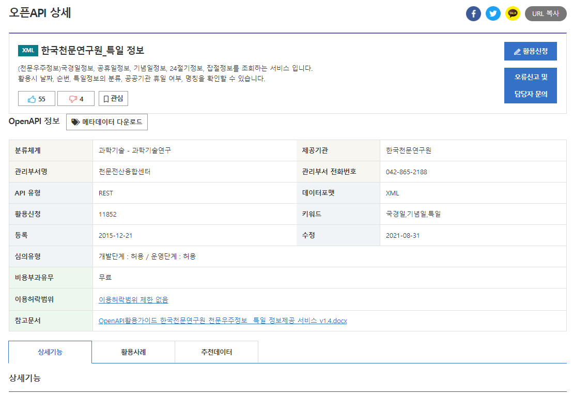Dislike the API with thumbs-down 4
Image resolution: width=573 pixels, height=395 pixels.
click(76, 99)
